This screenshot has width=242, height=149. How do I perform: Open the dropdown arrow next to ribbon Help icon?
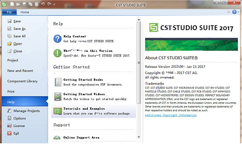point(238,12)
